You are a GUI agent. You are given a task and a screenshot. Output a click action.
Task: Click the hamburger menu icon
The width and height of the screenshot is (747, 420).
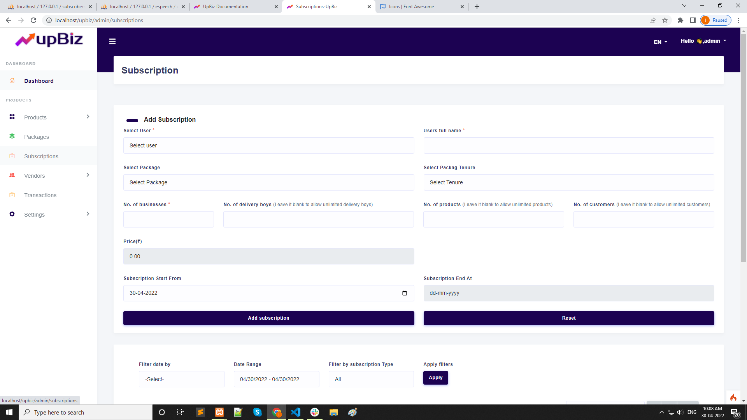coord(112,41)
